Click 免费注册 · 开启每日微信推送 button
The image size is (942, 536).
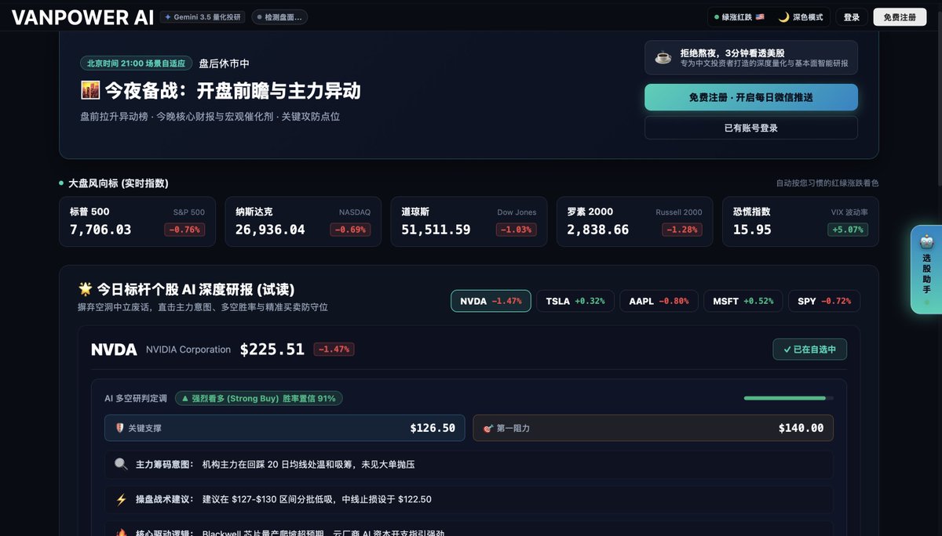[x=751, y=97]
